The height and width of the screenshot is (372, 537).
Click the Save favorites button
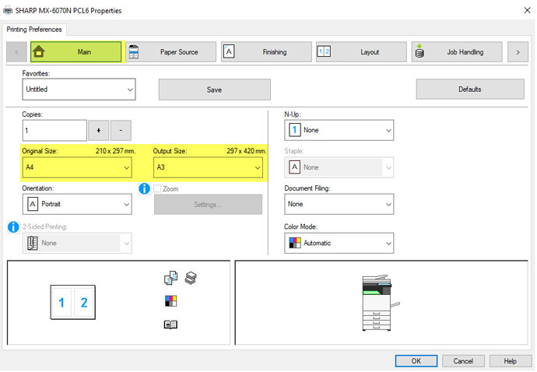click(x=214, y=89)
